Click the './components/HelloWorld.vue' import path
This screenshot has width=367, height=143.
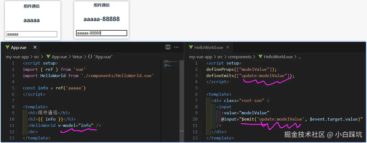(x=118, y=75)
